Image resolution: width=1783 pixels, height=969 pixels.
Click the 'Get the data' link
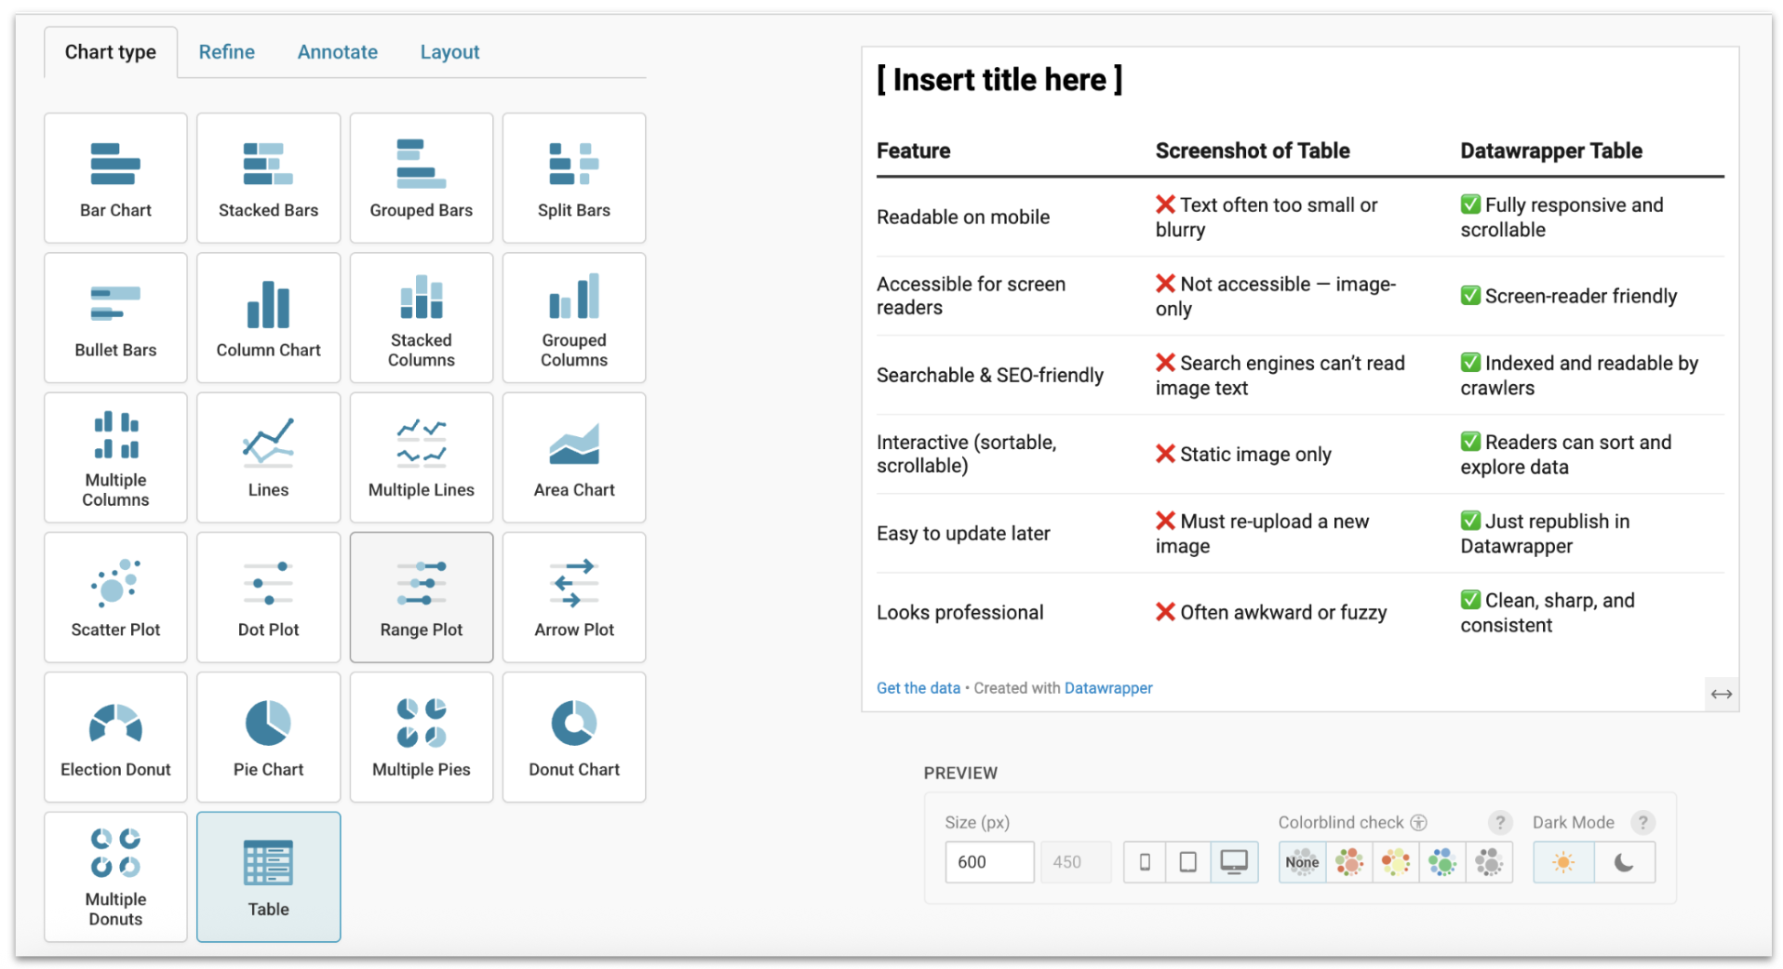point(918,688)
